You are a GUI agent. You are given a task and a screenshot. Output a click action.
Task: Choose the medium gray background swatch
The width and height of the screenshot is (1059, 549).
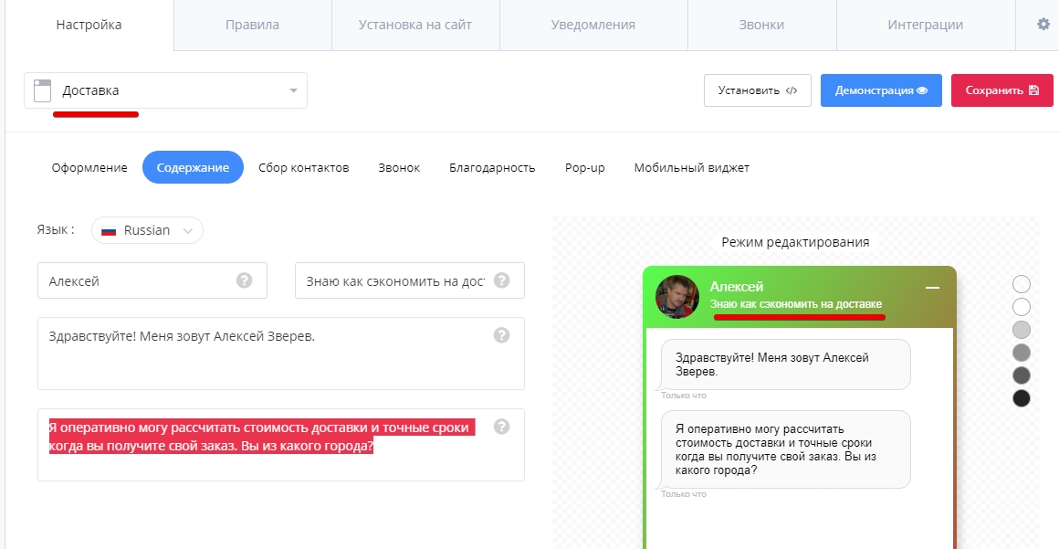pyautogui.click(x=1022, y=353)
